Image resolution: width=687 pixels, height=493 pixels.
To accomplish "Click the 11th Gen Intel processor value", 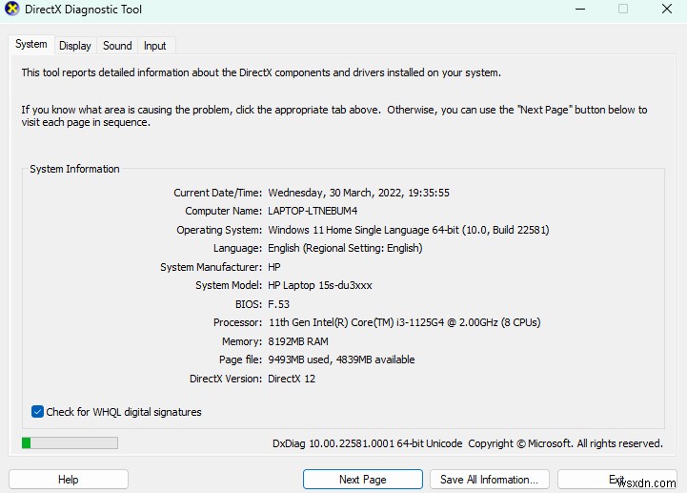I will 404,322.
